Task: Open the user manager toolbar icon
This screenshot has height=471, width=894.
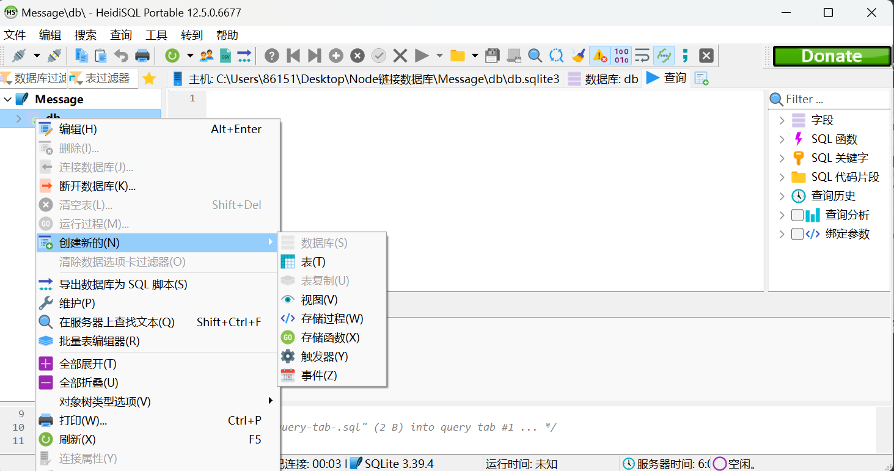Action: (206, 56)
